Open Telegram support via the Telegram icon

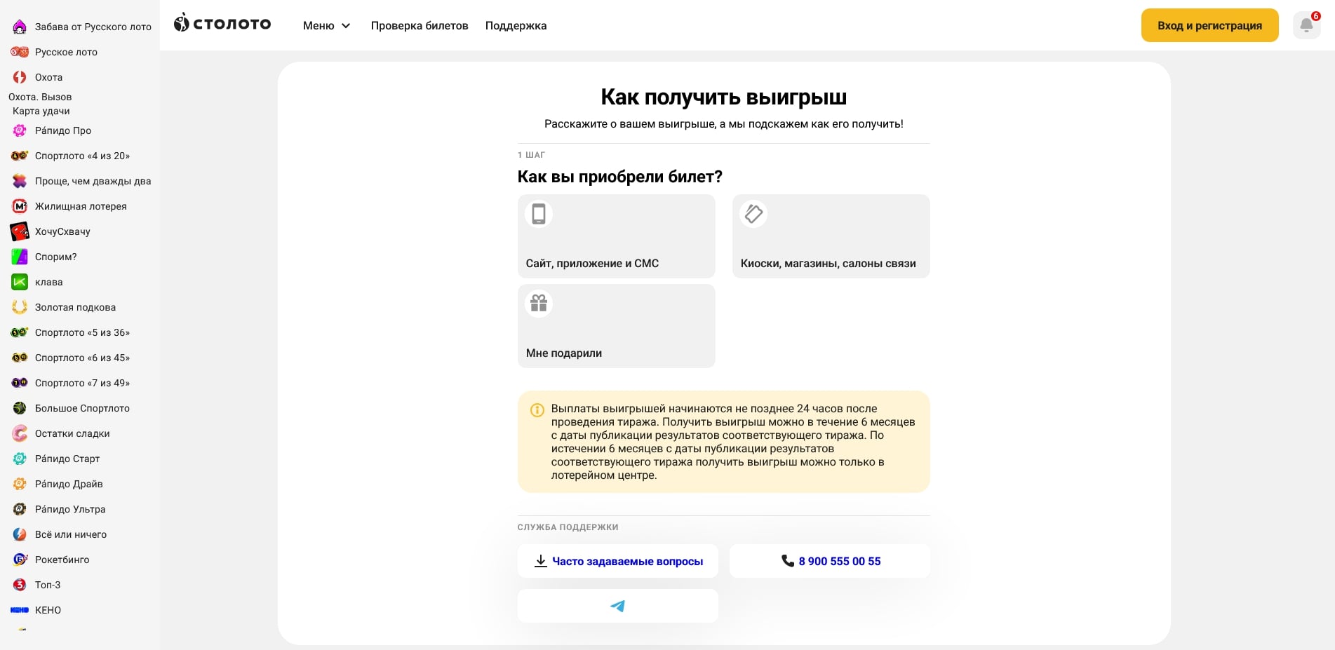click(x=617, y=606)
